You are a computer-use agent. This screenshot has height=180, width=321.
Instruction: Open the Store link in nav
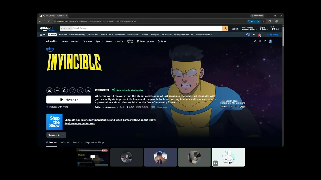(162, 41)
